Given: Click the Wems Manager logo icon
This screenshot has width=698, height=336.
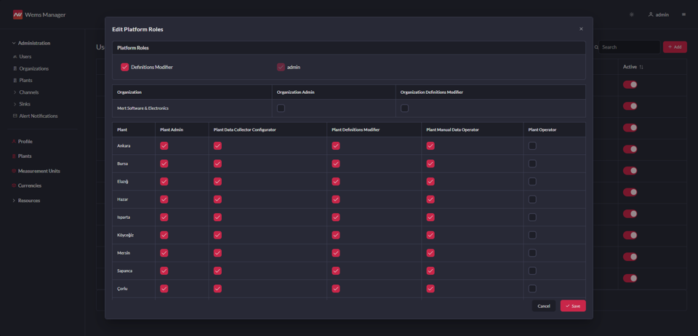Looking at the screenshot, I should tap(17, 15).
